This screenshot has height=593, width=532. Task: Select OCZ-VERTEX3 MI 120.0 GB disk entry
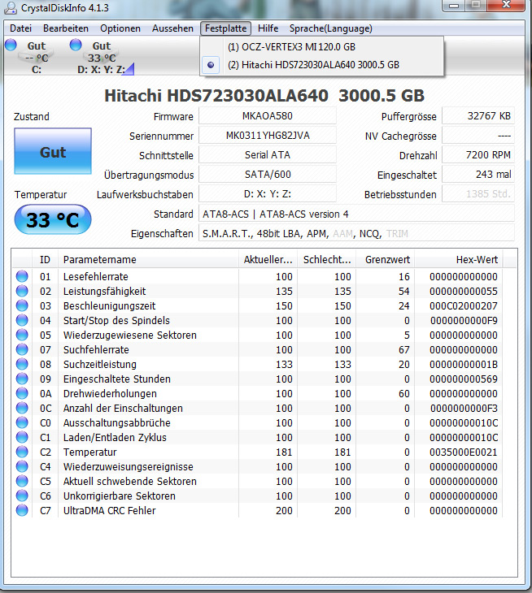click(321, 47)
